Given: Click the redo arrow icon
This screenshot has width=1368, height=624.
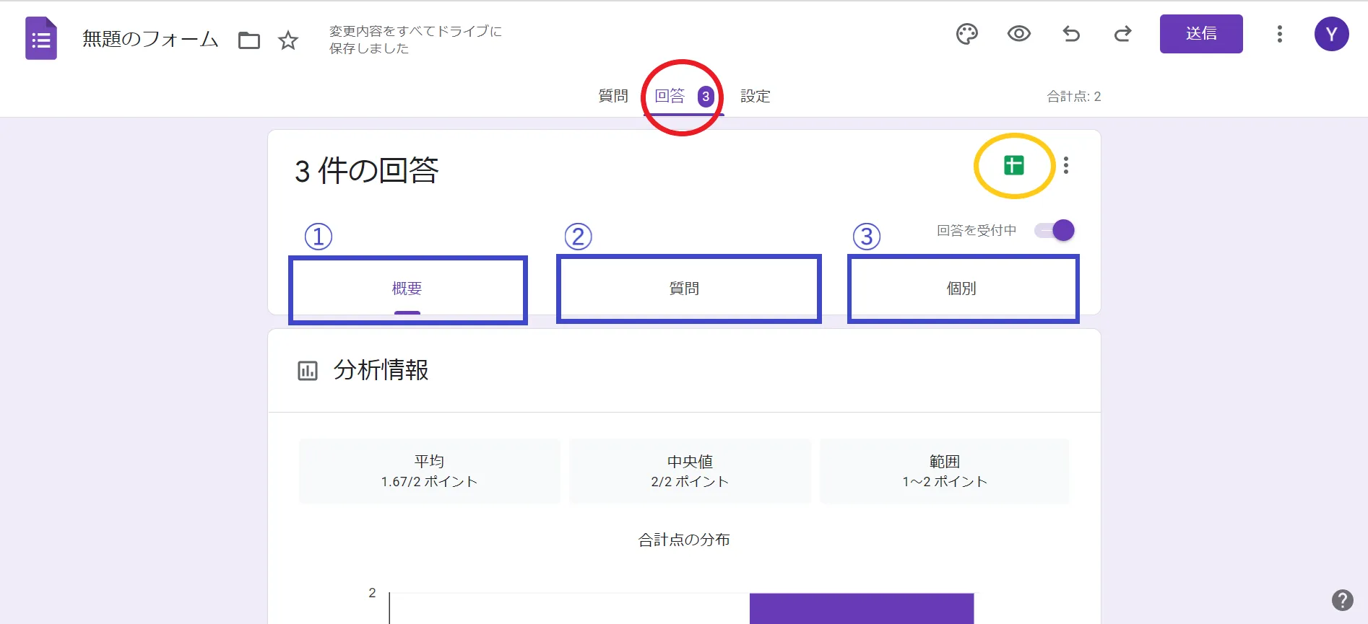Looking at the screenshot, I should 1122,34.
